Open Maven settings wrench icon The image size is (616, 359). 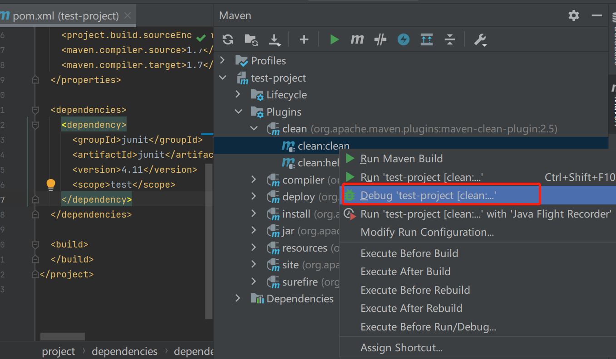tap(480, 40)
